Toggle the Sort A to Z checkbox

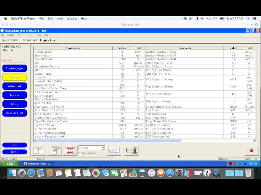click(80, 154)
